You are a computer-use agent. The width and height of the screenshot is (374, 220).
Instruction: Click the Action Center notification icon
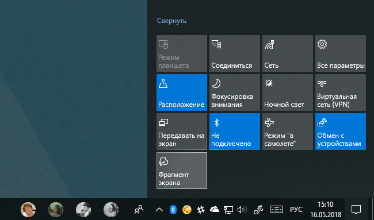[356, 210]
